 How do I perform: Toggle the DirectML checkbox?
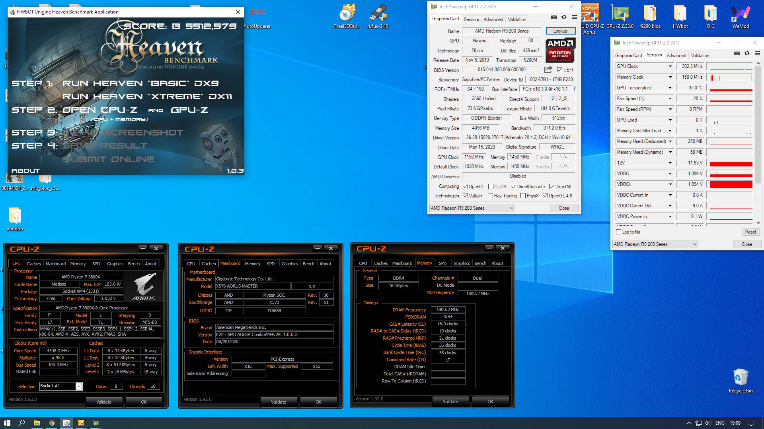(552, 186)
